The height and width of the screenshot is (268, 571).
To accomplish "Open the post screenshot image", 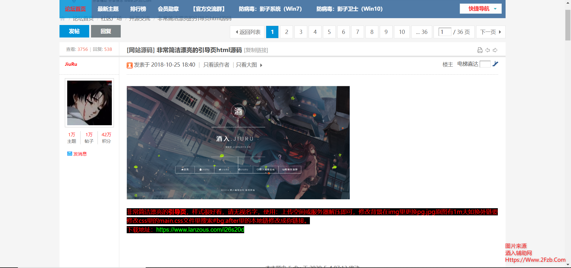I will point(238,143).
